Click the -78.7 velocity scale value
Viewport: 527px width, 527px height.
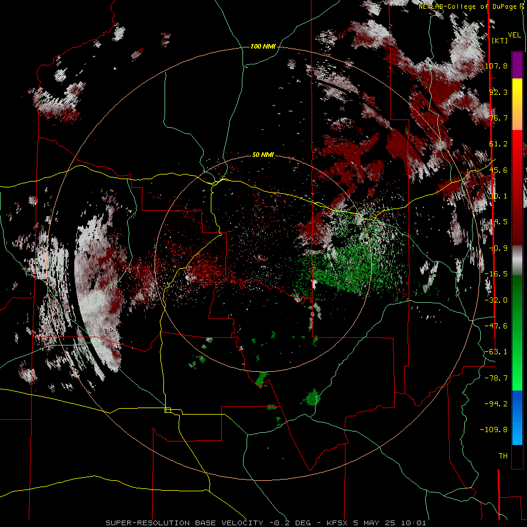[497, 378]
